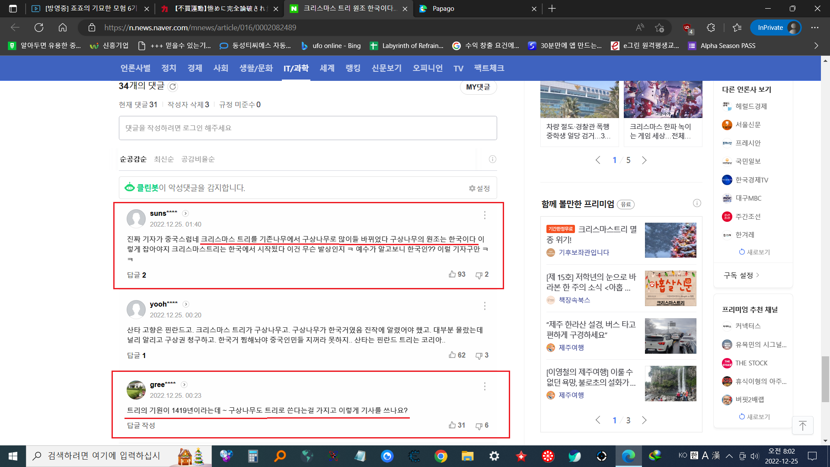Viewport: 830px width, 467px height.
Task: Open the comment sorting info icon
Action: coord(492,159)
